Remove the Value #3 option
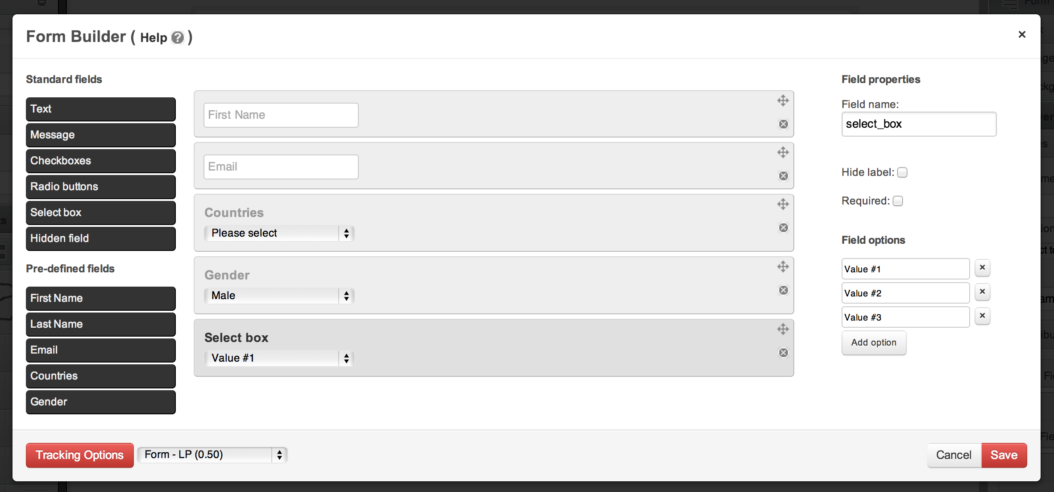 pyautogui.click(x=982, y=316)
